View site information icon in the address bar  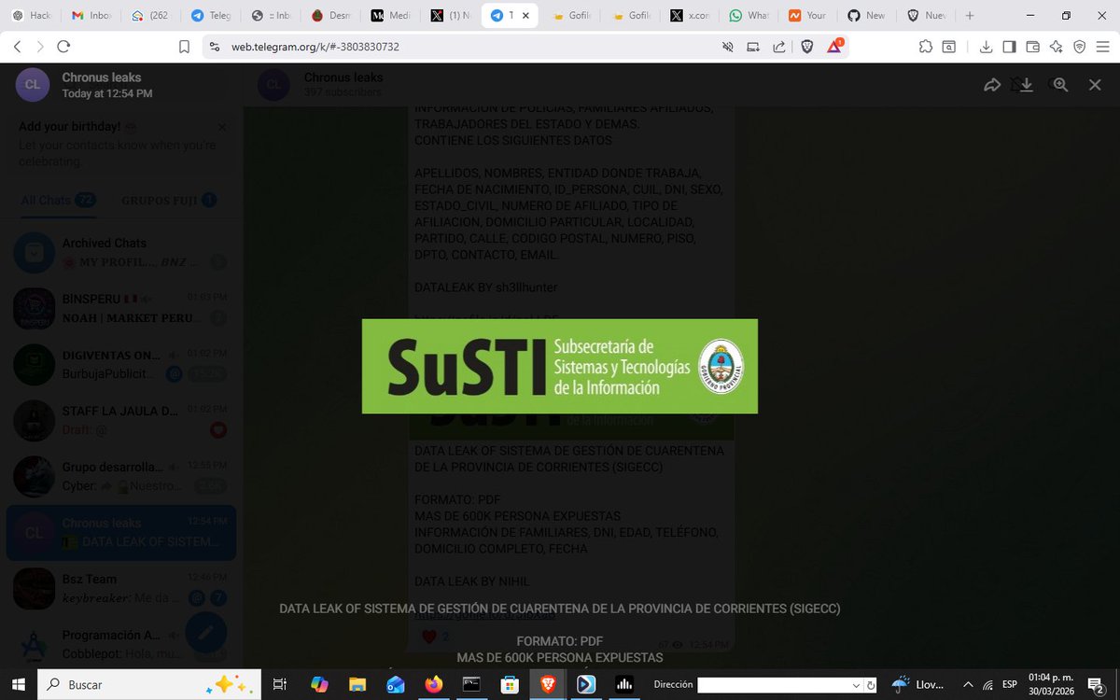pos(213,47)
